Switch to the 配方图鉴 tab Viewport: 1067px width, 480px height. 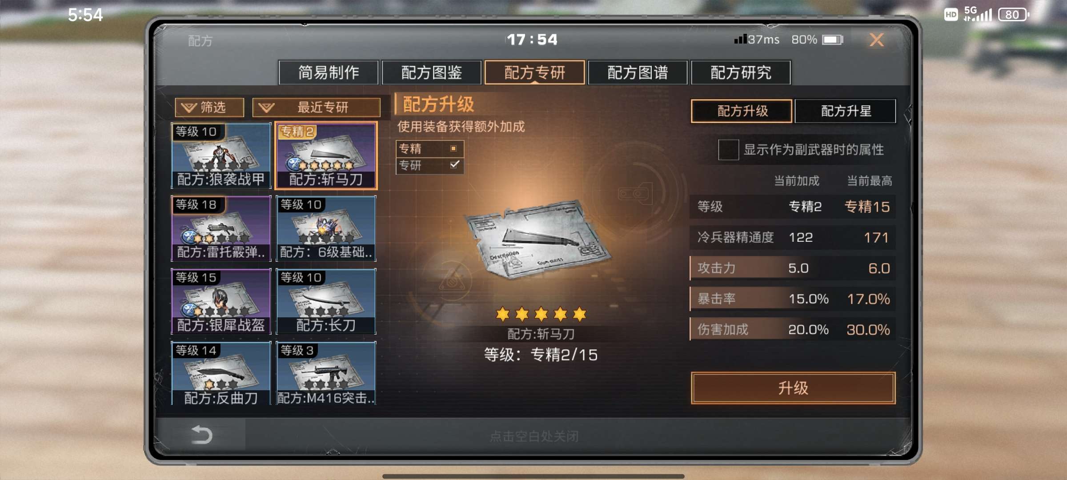tap(431, 72)
